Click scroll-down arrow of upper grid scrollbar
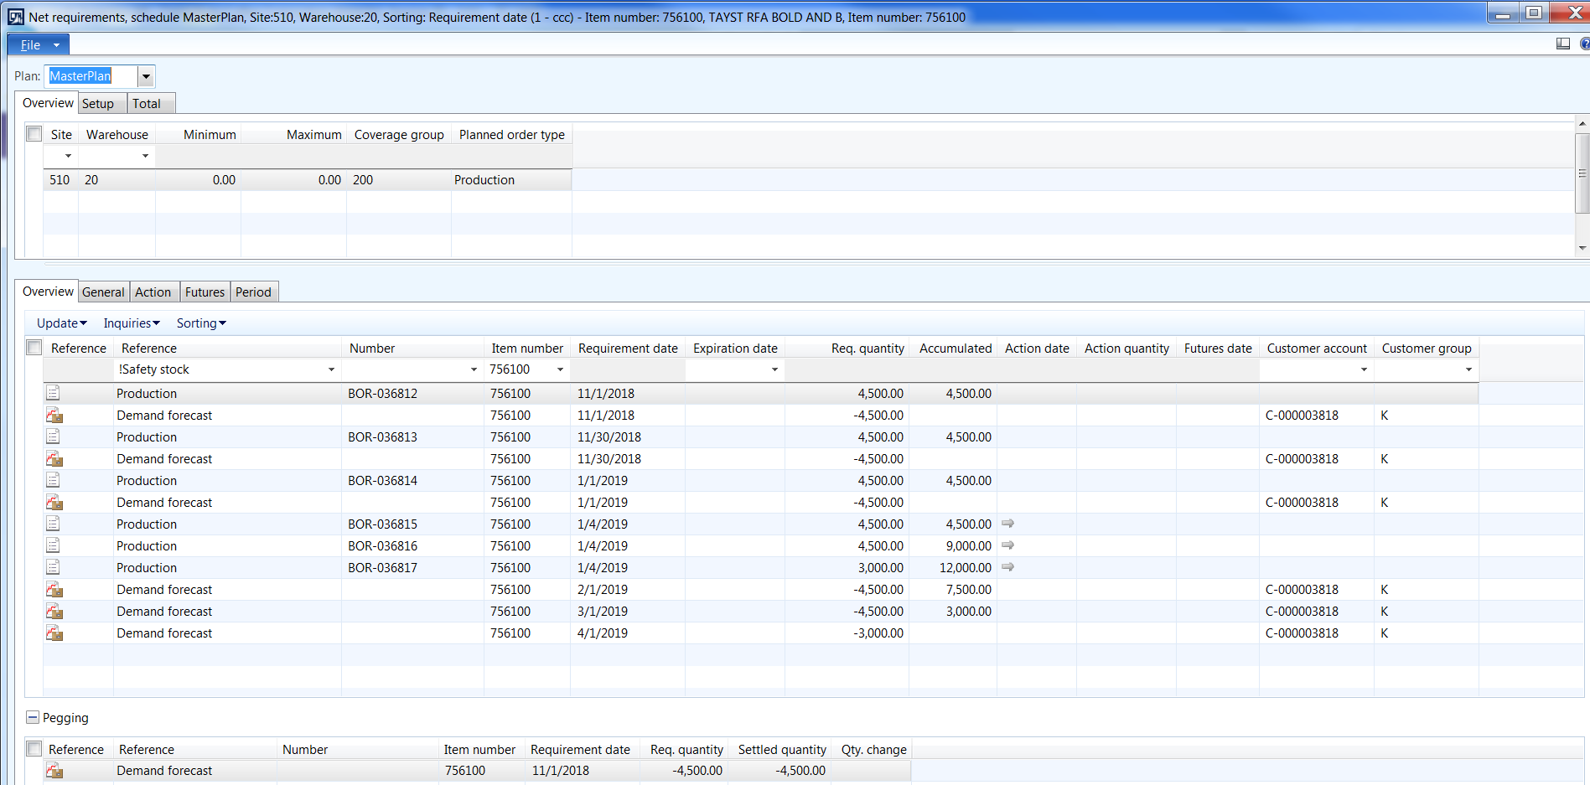Screen dimensions: 1590x785 pyautogui.click(x=1582, y=248)
